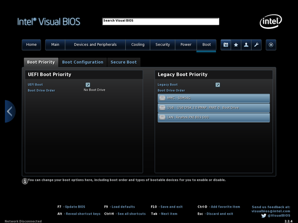Click drive icon of USB DISK entry
This screenshot has width=298, height=223.
(x=162, y=108)
